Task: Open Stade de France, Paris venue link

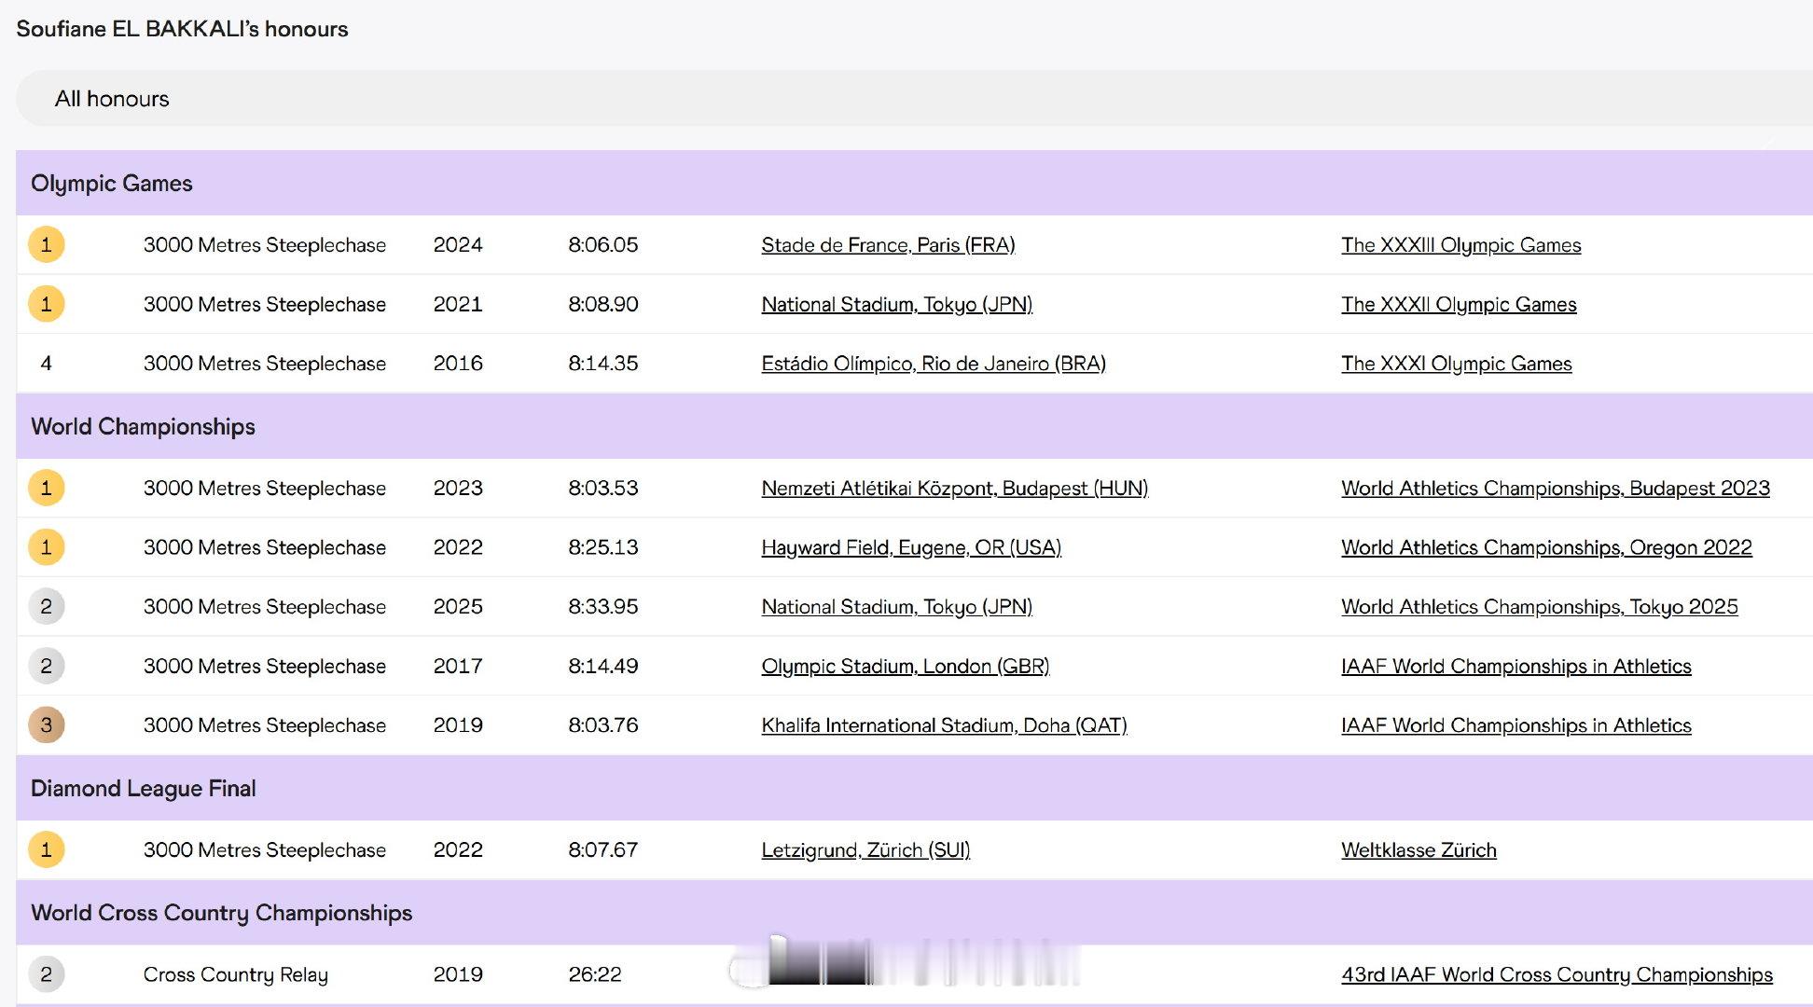Action: tap(887, 245)
